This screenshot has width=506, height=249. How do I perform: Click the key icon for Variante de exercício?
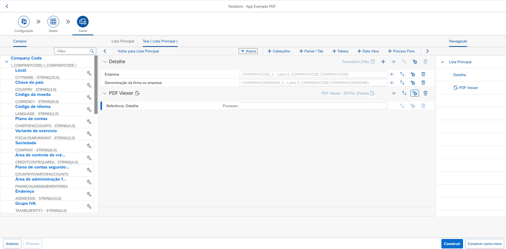pos(89,134)
